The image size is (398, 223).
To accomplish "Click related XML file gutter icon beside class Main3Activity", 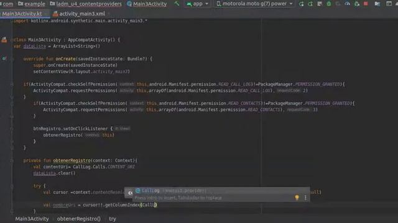I will coord(4,40).
